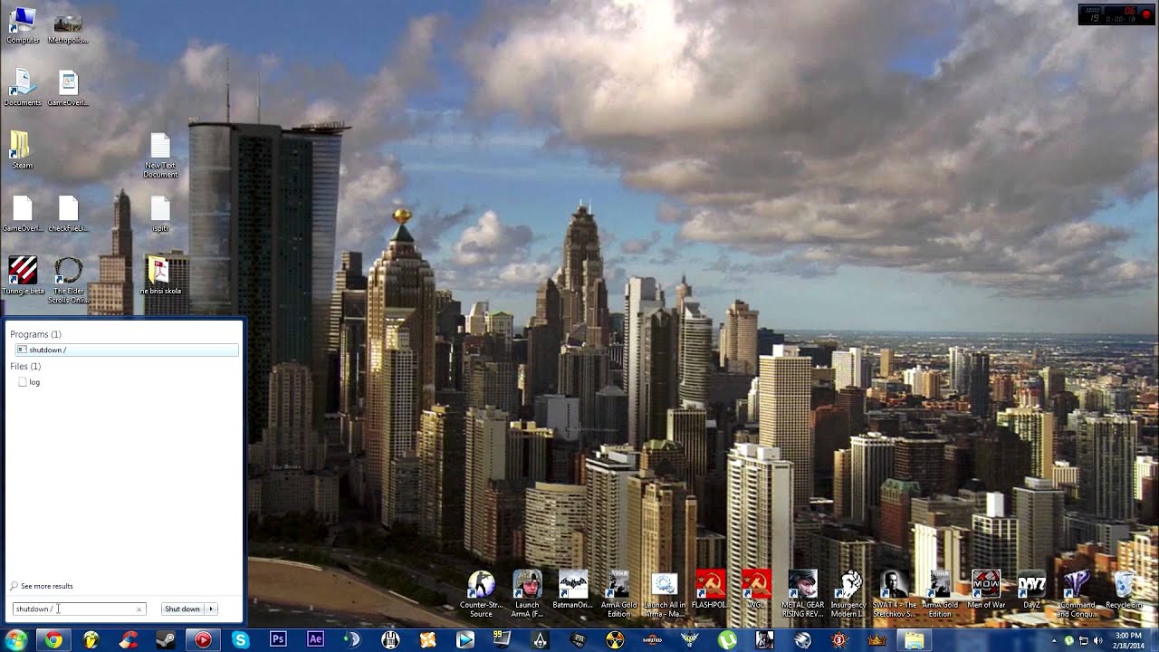Image resolution: width=1159 pixels, height=652 pixels.
Task: Select the New Text Document file
Action: 160,156
